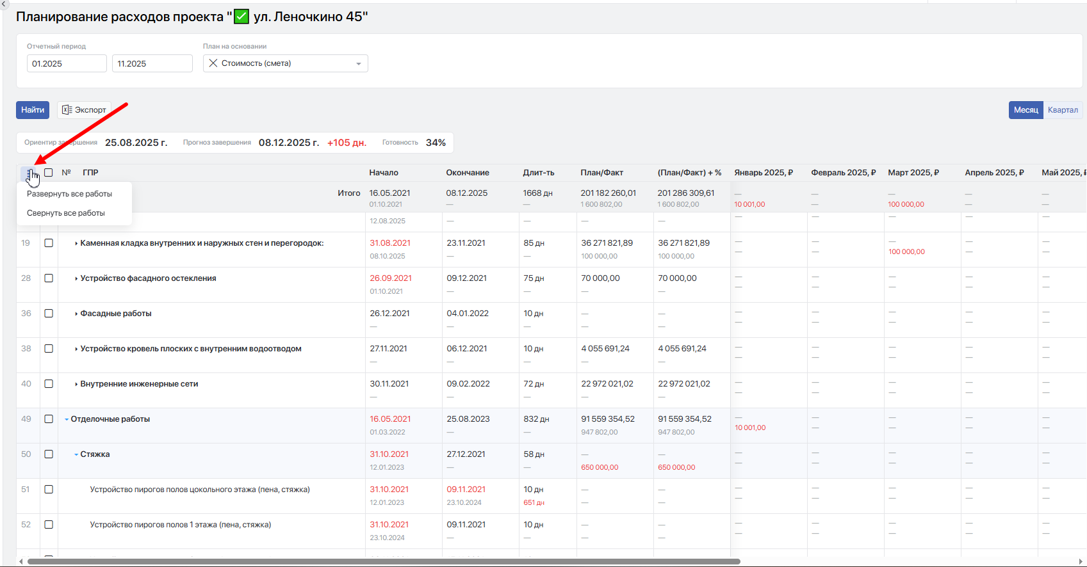Click the Excel icon on Экспорт button
The width and height of the screenshot is (1087, 567).
67,110
